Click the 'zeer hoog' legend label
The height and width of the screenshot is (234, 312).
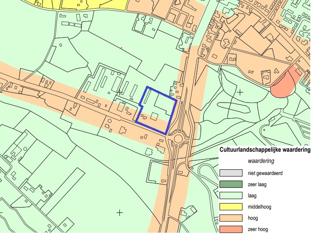point(258,229)
